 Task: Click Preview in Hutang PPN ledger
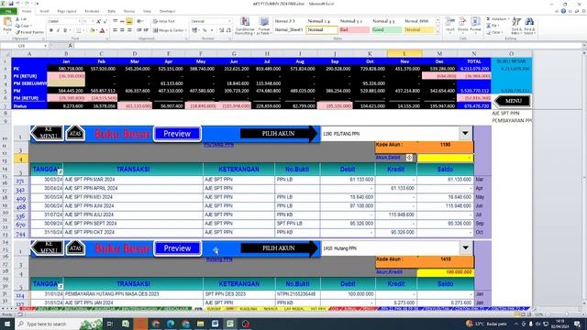click(x=177, y=248)
